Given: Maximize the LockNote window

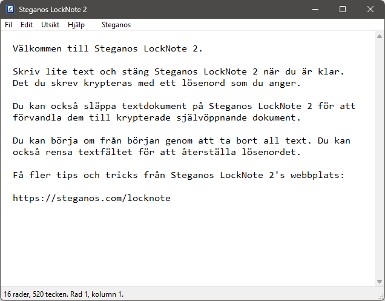Looking at the screenshot, I should point(343,9).
